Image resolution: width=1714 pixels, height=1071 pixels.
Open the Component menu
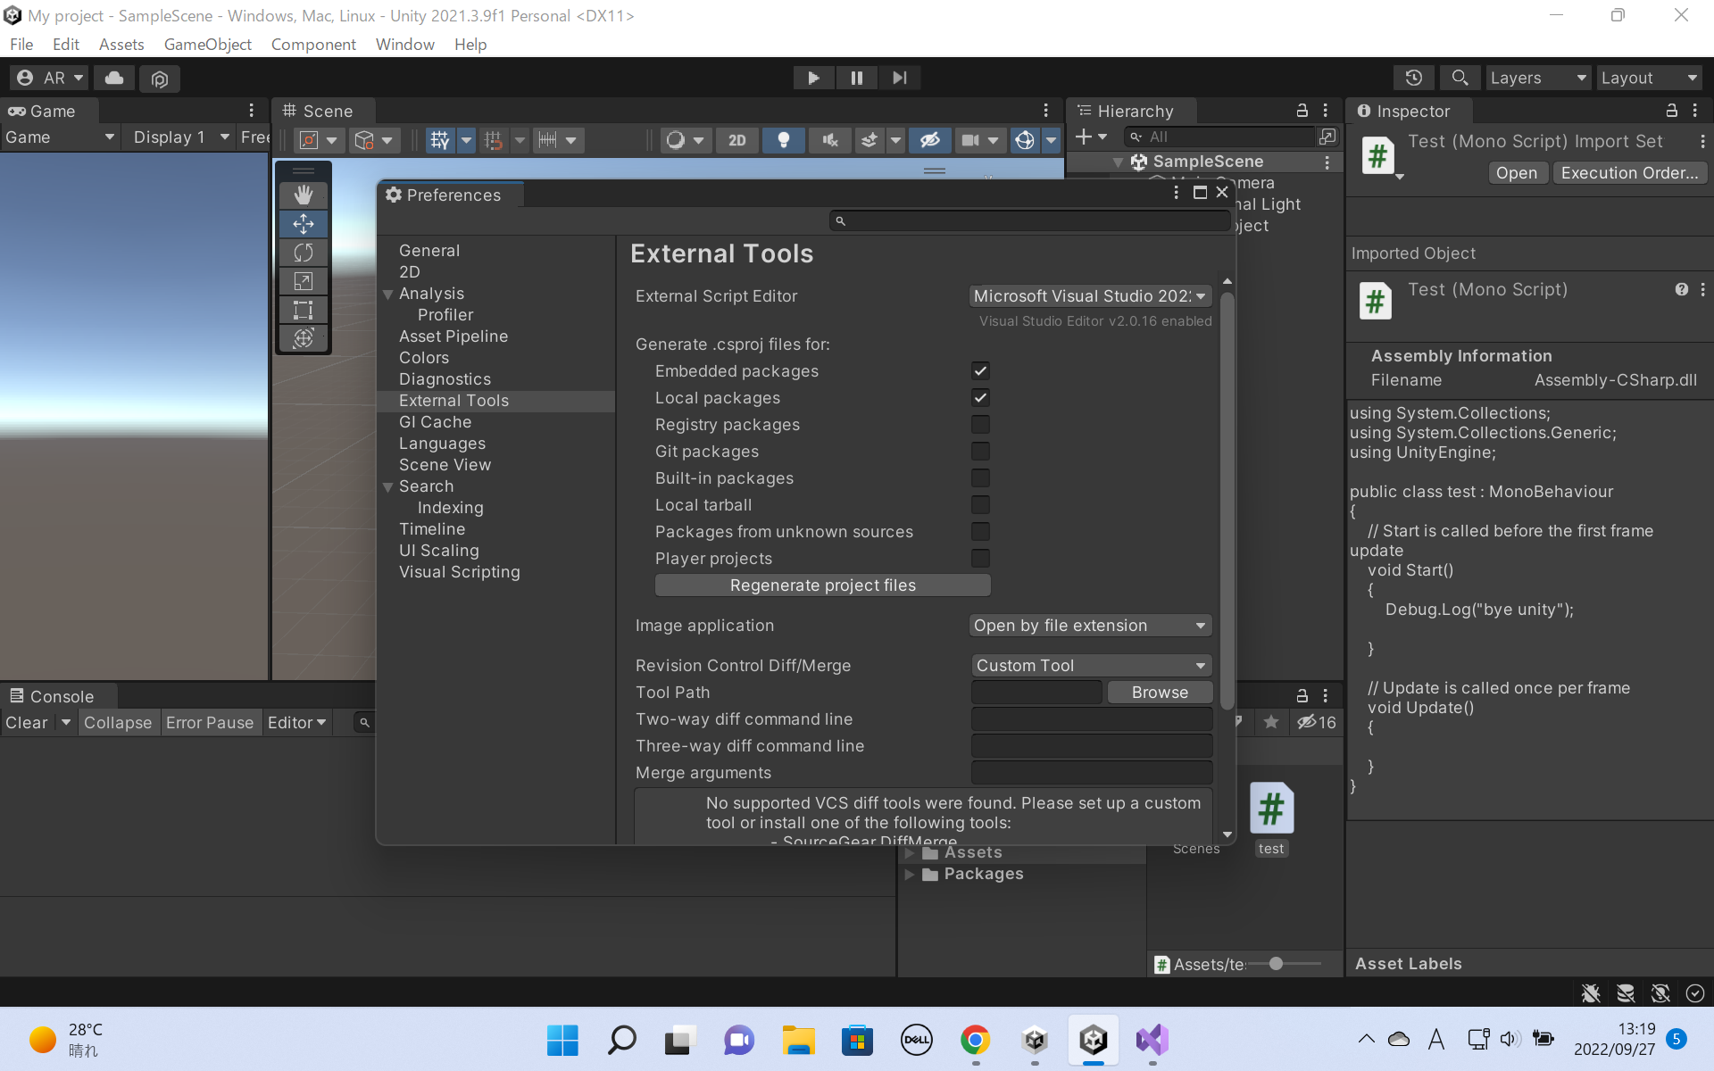(x=313, y=44)
